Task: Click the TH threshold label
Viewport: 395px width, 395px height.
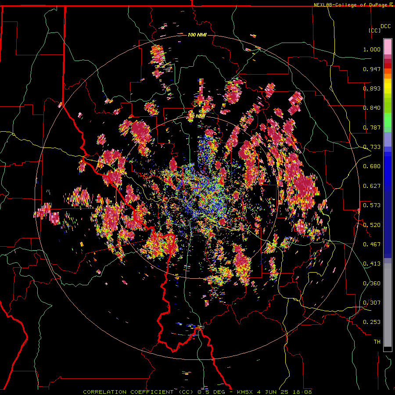Action: (x=377, y=341)
